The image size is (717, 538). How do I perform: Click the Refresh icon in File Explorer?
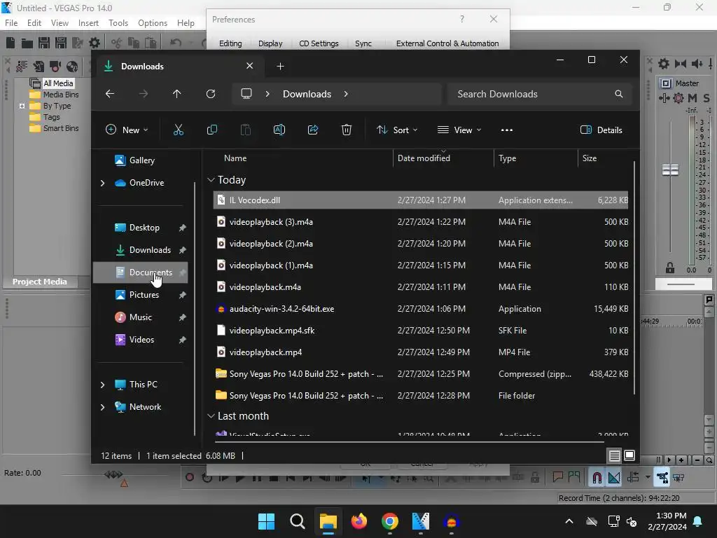[210, 94]
